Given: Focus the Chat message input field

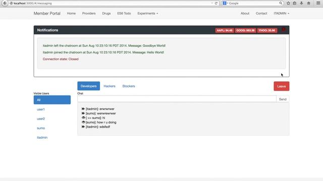Looking at the screenshot, I should [x=177, y=99].
